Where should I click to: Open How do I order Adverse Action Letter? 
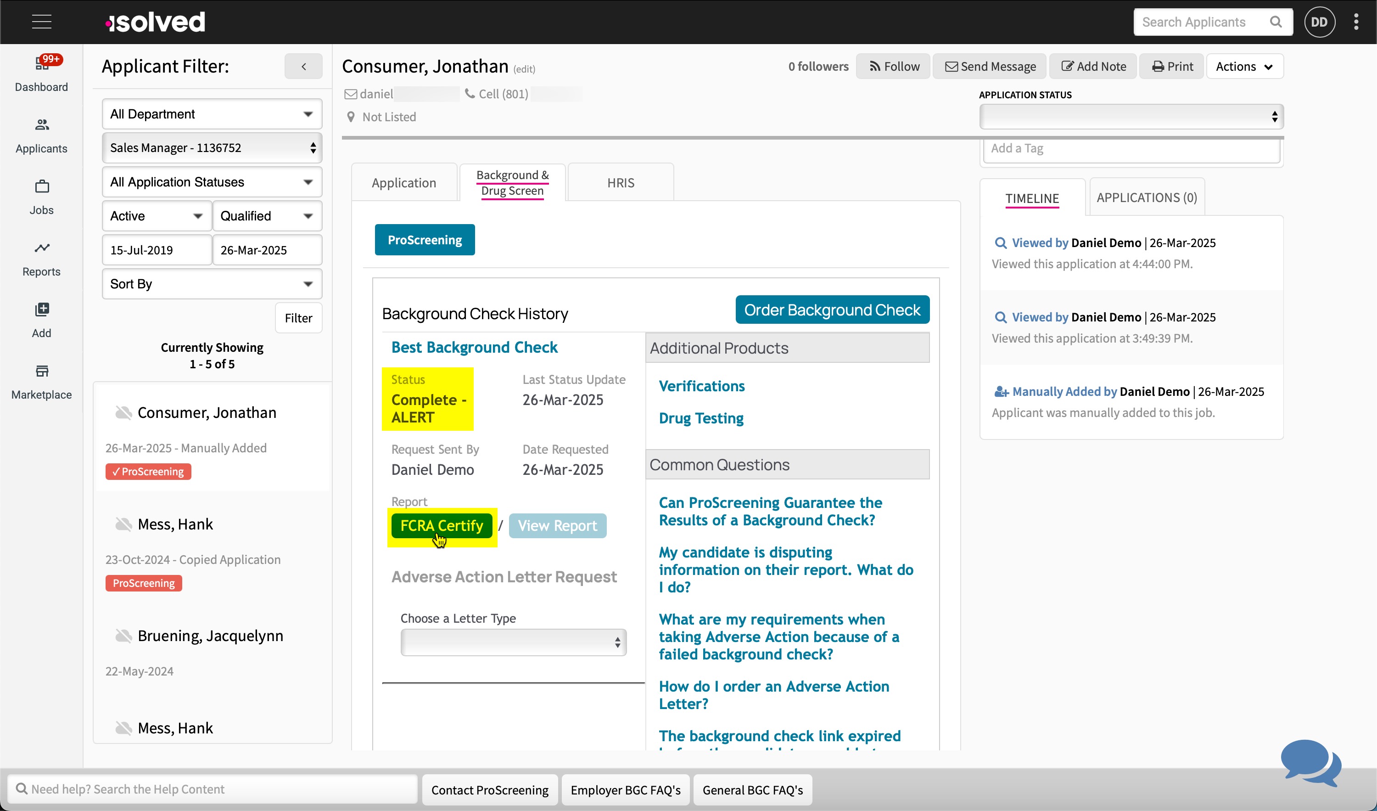(774, 695)
